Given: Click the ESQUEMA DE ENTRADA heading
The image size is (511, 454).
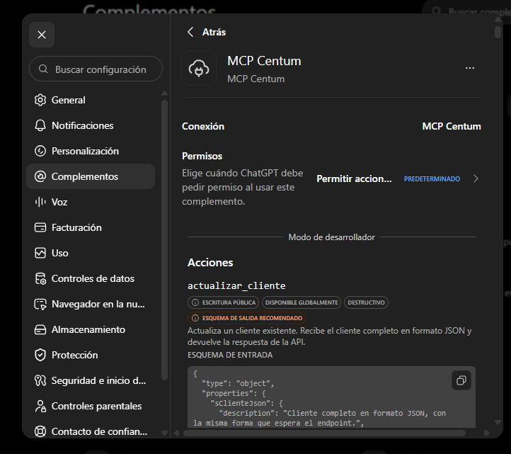Looking at the screenshot, I should point(230,355).
